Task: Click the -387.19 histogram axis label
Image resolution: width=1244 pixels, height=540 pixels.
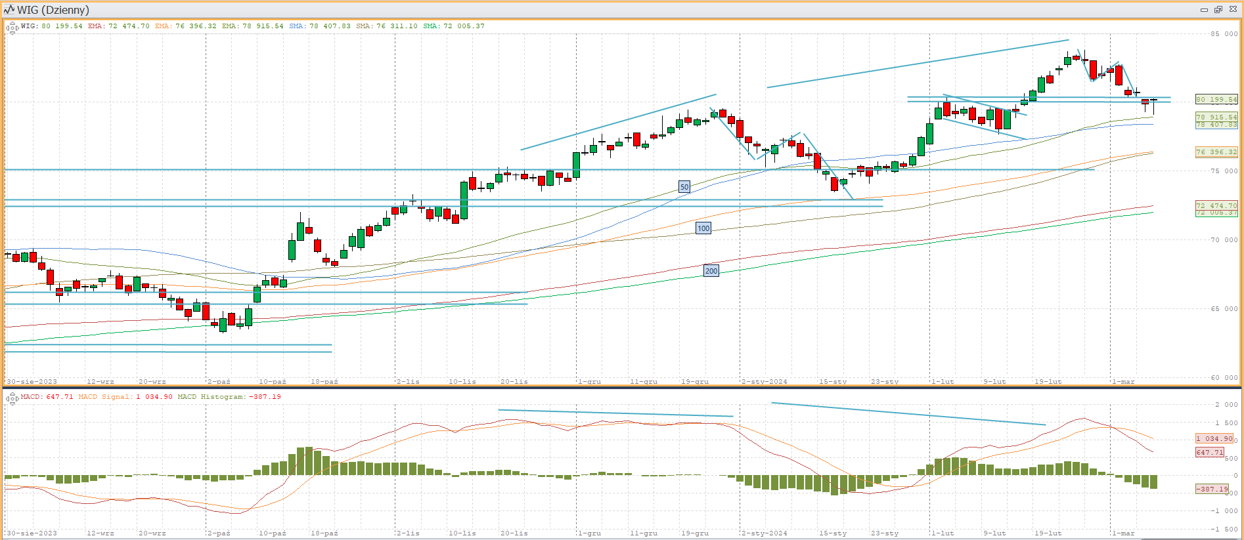Action: pyautogui.click(x=1212, y=489)
